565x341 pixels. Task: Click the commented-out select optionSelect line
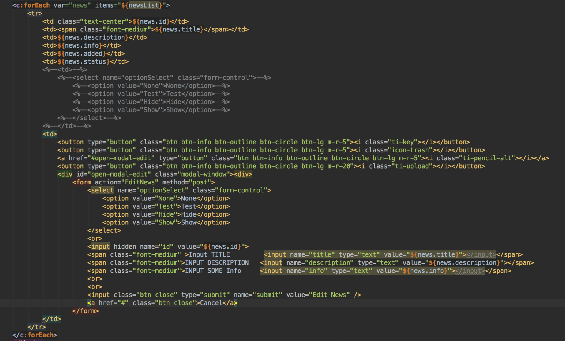[164, 78]
